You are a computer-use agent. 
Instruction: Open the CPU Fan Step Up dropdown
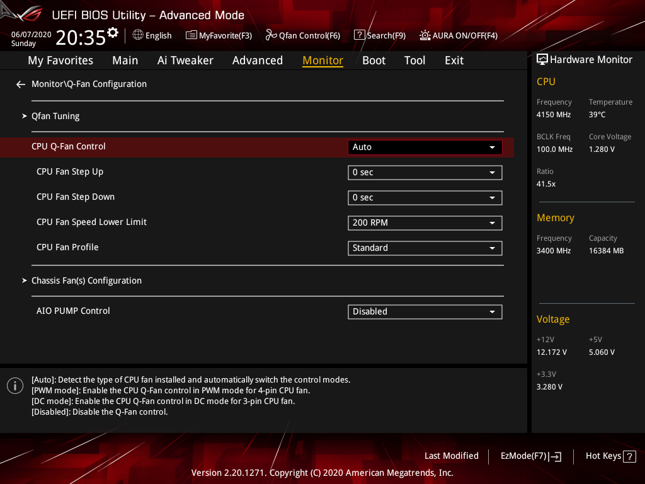click(x=425, y=173)
